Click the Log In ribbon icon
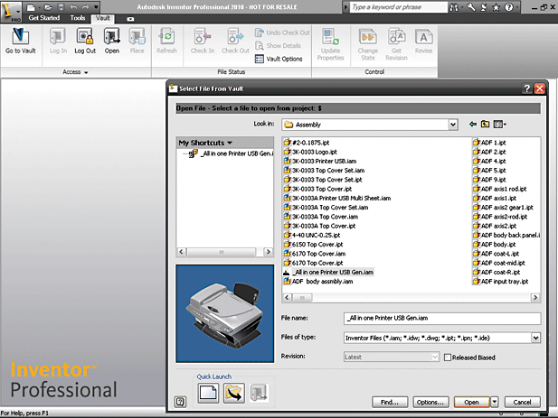Viewport: 558px width, 418px height. coord(58,37)
